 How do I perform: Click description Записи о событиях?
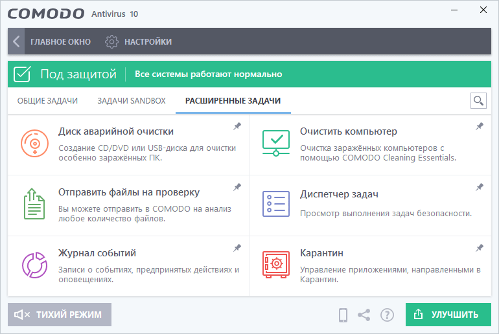[x=148, y=274]
